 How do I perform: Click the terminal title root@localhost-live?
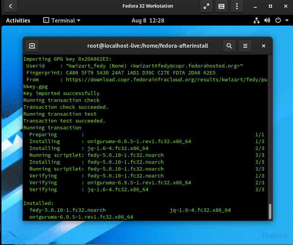(x=148, y=46)
